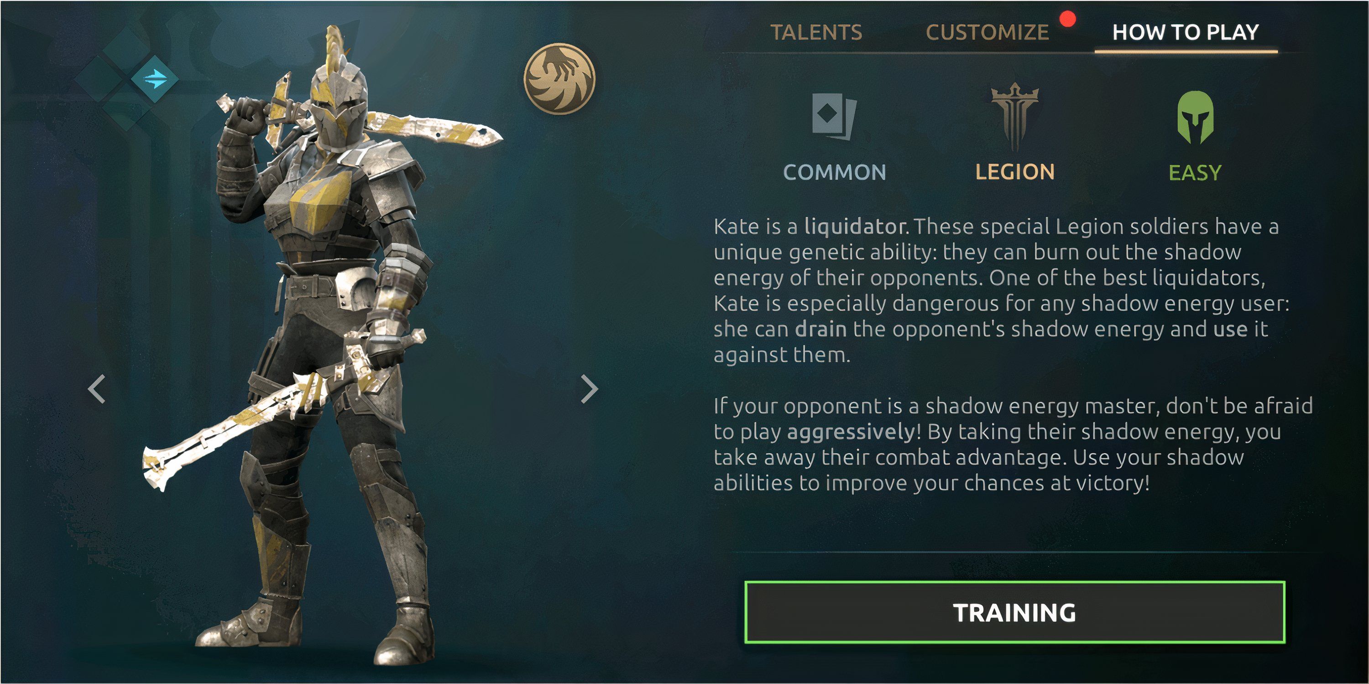
Task: Start the Training session
Action: pyautogui.click(x=1014, y=612)
